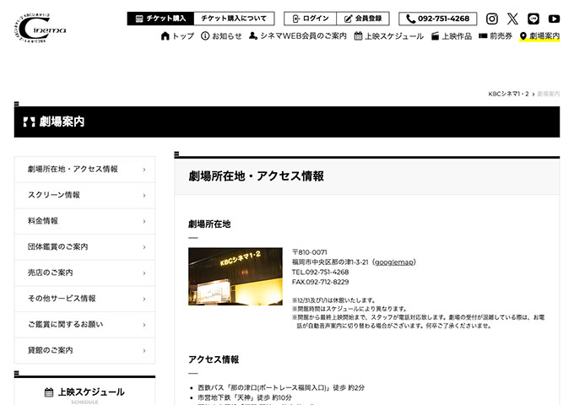Click the アクセス情報 heading
574x405 pixels.
(214, 359)
